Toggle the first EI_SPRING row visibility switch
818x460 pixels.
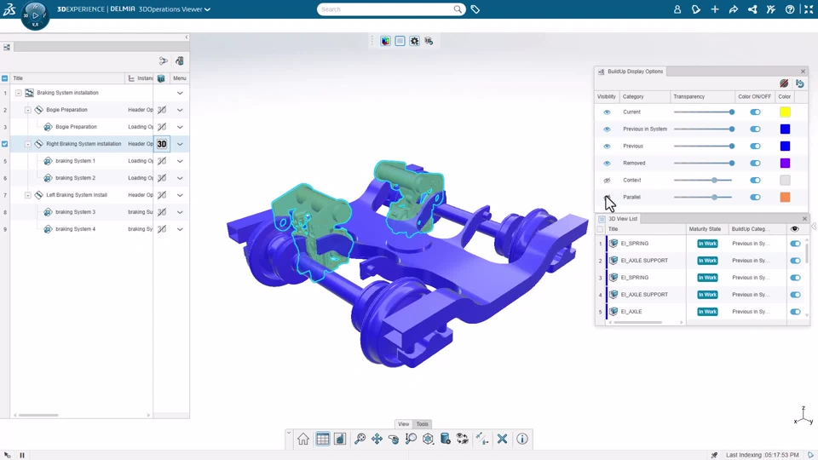(x=795, y=244)
